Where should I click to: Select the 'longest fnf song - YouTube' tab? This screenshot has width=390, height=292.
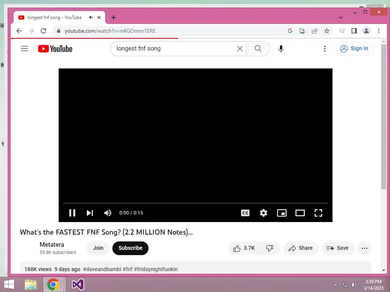click(59, 17)
